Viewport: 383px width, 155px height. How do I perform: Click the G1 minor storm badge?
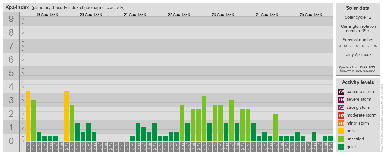coord(341,123)
